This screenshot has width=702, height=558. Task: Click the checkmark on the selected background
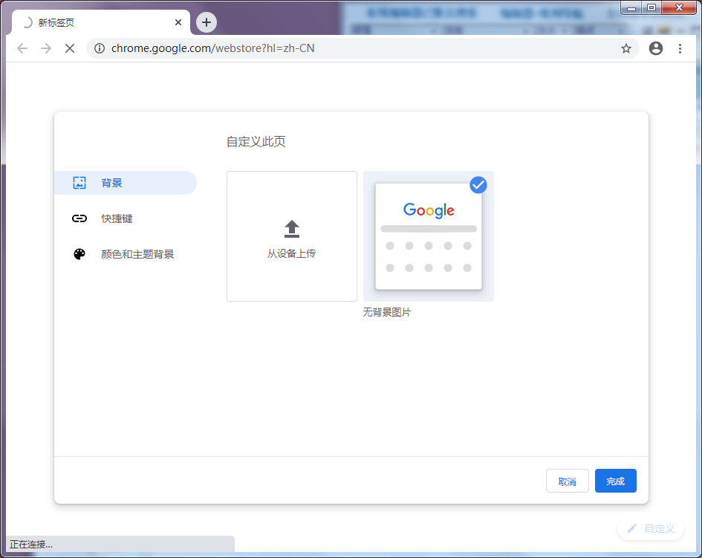(478, 184)
